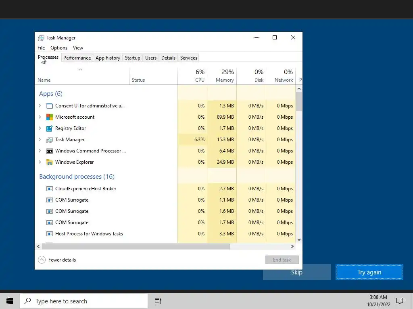Click the horizontal scrollbar thumb

pos(136,247)
